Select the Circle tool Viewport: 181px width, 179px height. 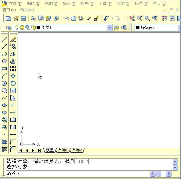[4, 83]
